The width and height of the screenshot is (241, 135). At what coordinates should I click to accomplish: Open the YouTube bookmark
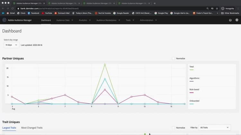47,13
